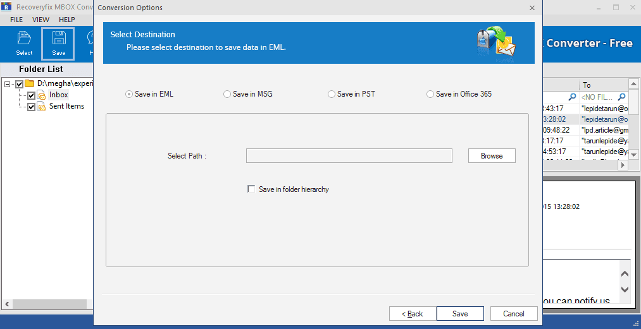Click the Folder List horizontal scrollbar
641x329 pixels.
coord(49,304)
